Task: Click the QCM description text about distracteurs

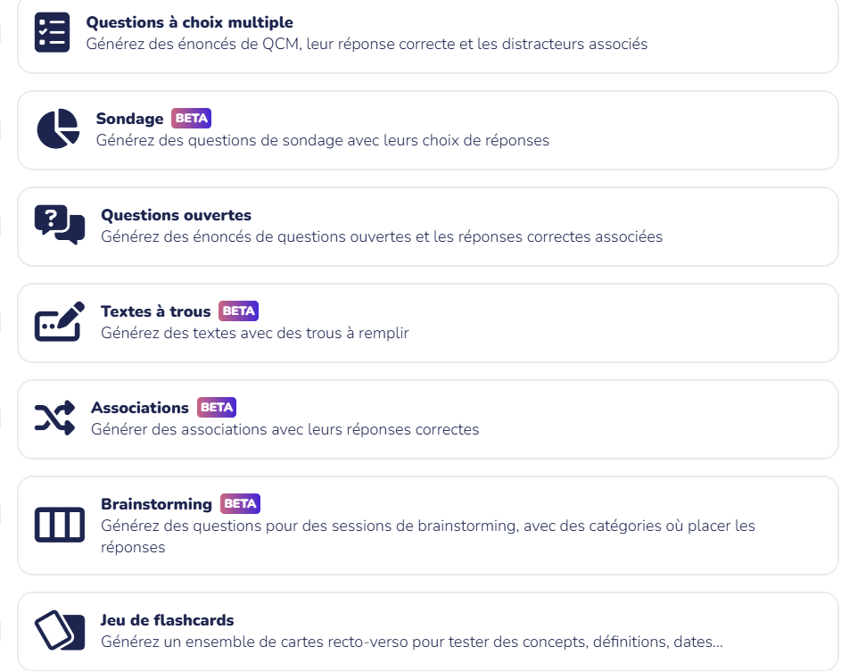Action: (x=367, y=44)
